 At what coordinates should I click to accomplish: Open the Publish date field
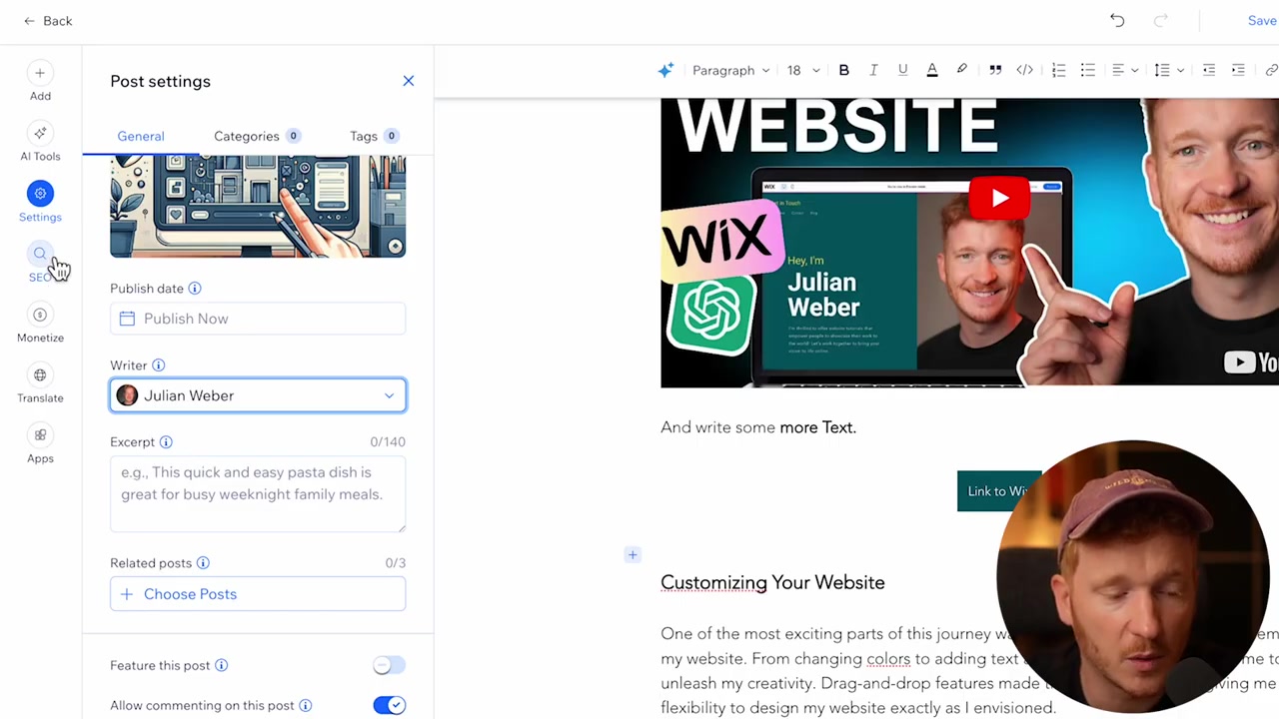tap(258, 319)
